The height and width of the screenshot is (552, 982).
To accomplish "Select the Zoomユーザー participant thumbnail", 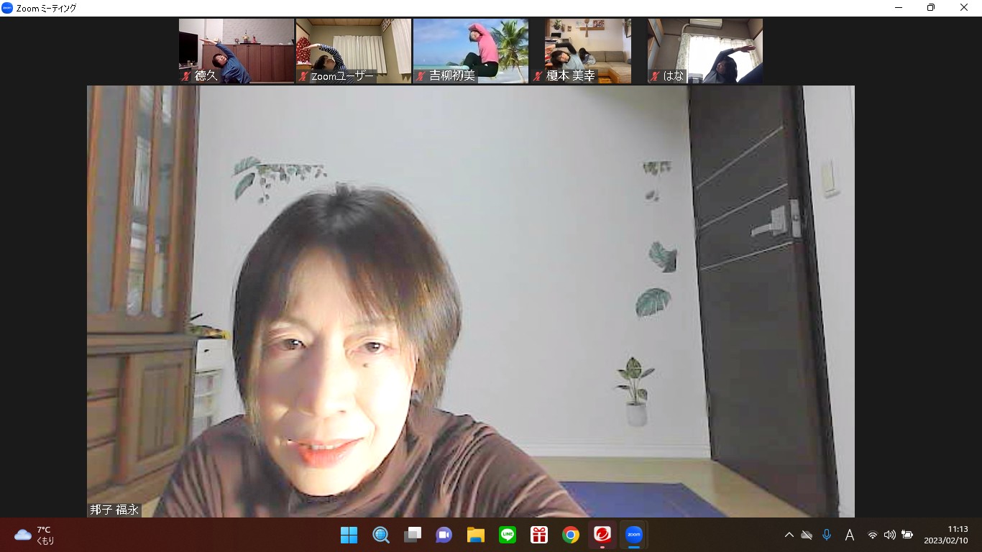I will tap(354, 51).
